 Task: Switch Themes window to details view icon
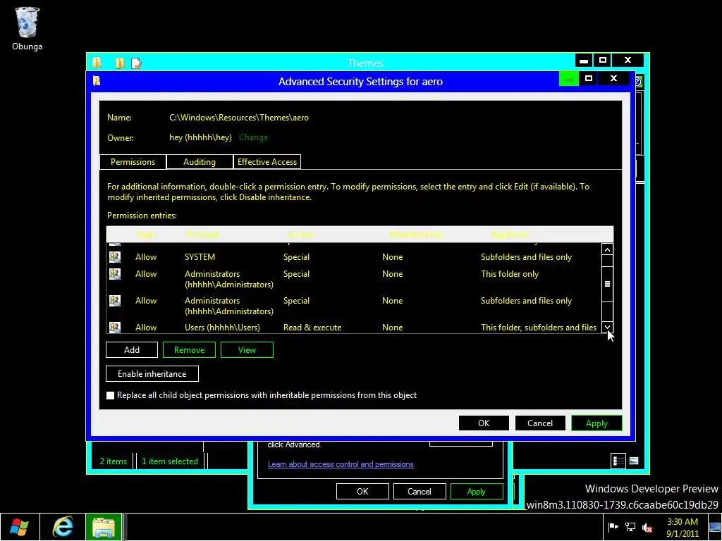[618, 461]
